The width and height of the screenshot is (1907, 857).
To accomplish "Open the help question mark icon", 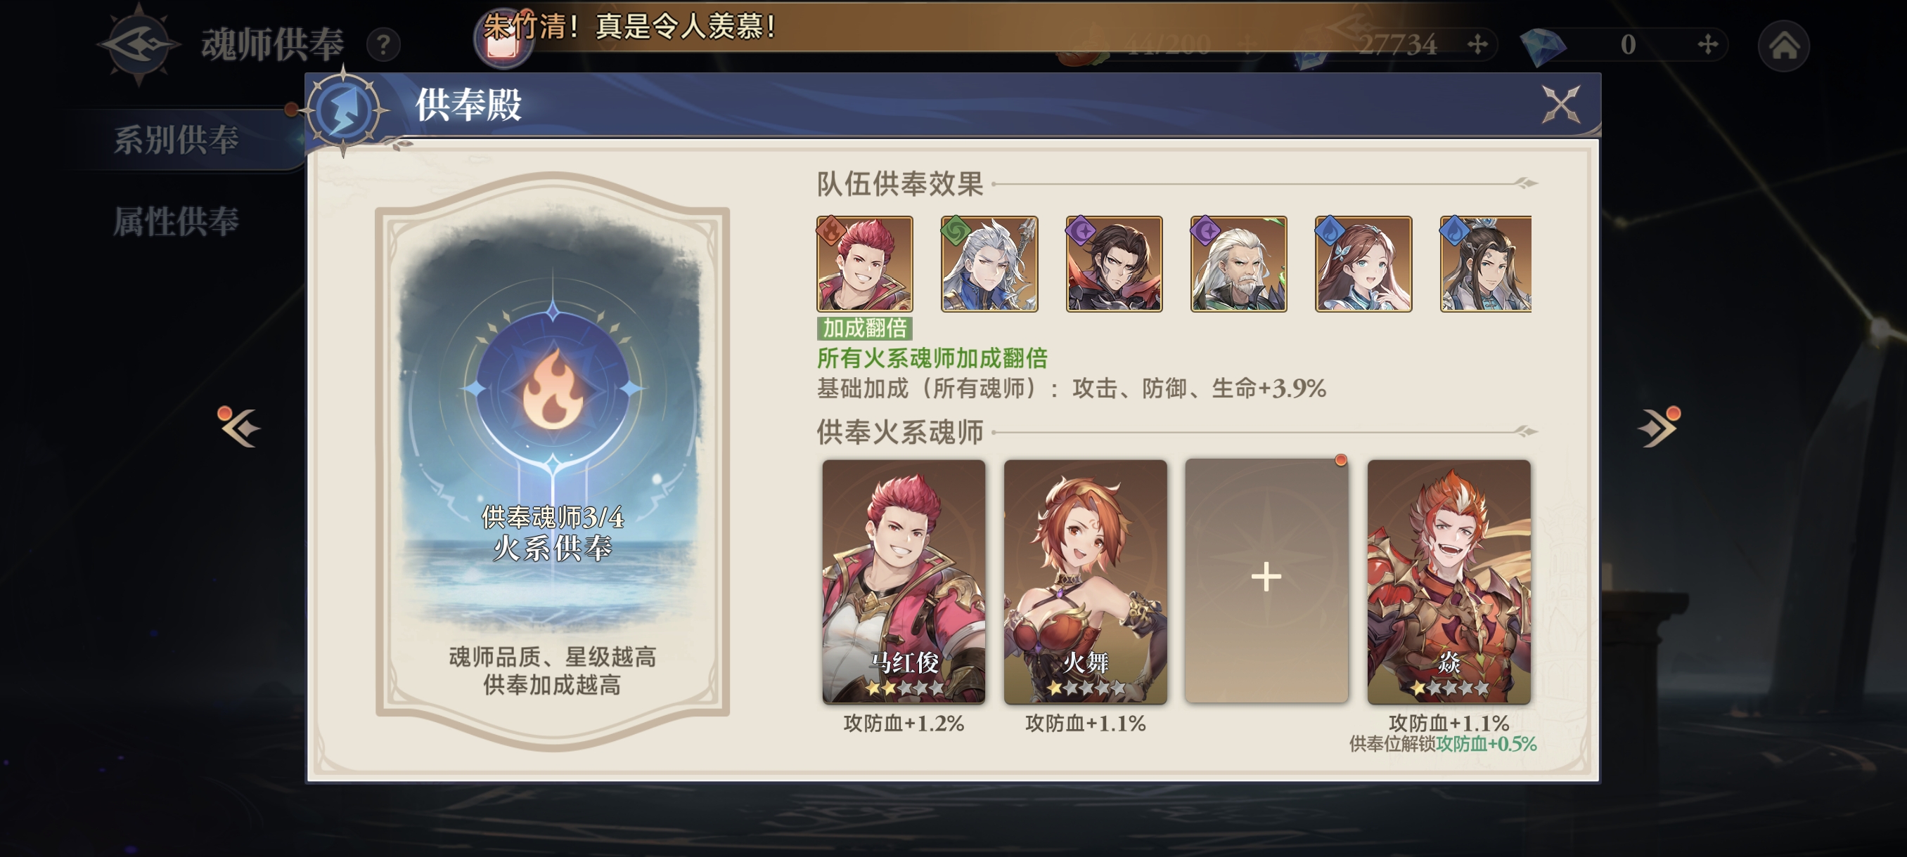I will tap(383, 46).
